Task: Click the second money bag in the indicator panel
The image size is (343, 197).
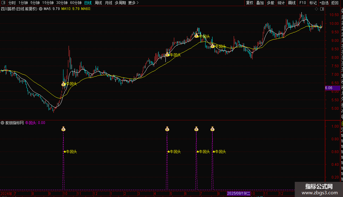Action: 167,129
